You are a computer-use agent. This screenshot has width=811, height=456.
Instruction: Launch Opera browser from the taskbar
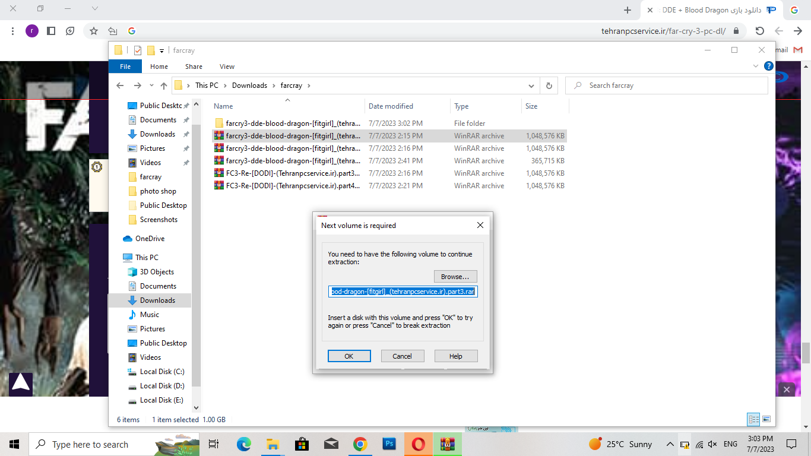point(419,444)
